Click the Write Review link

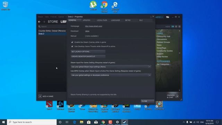pyautogui.click(x=162, y=57)
